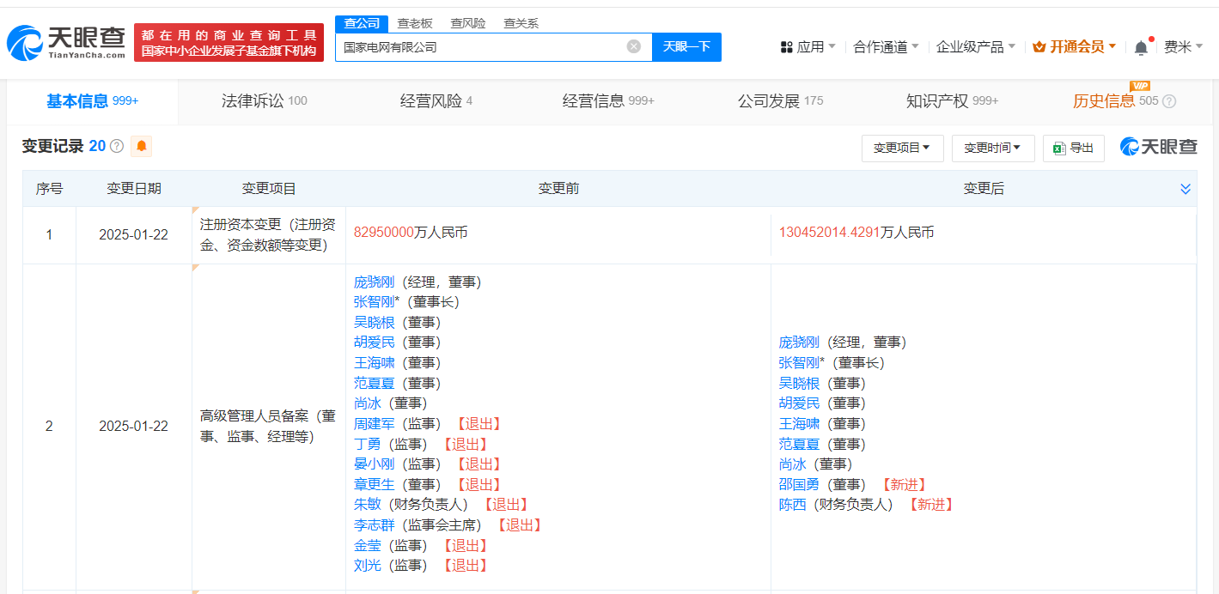This screenshot has width=1219, height=594.
Task: Open 张智刚 link in 变更后 column
Action: (800, 362)
